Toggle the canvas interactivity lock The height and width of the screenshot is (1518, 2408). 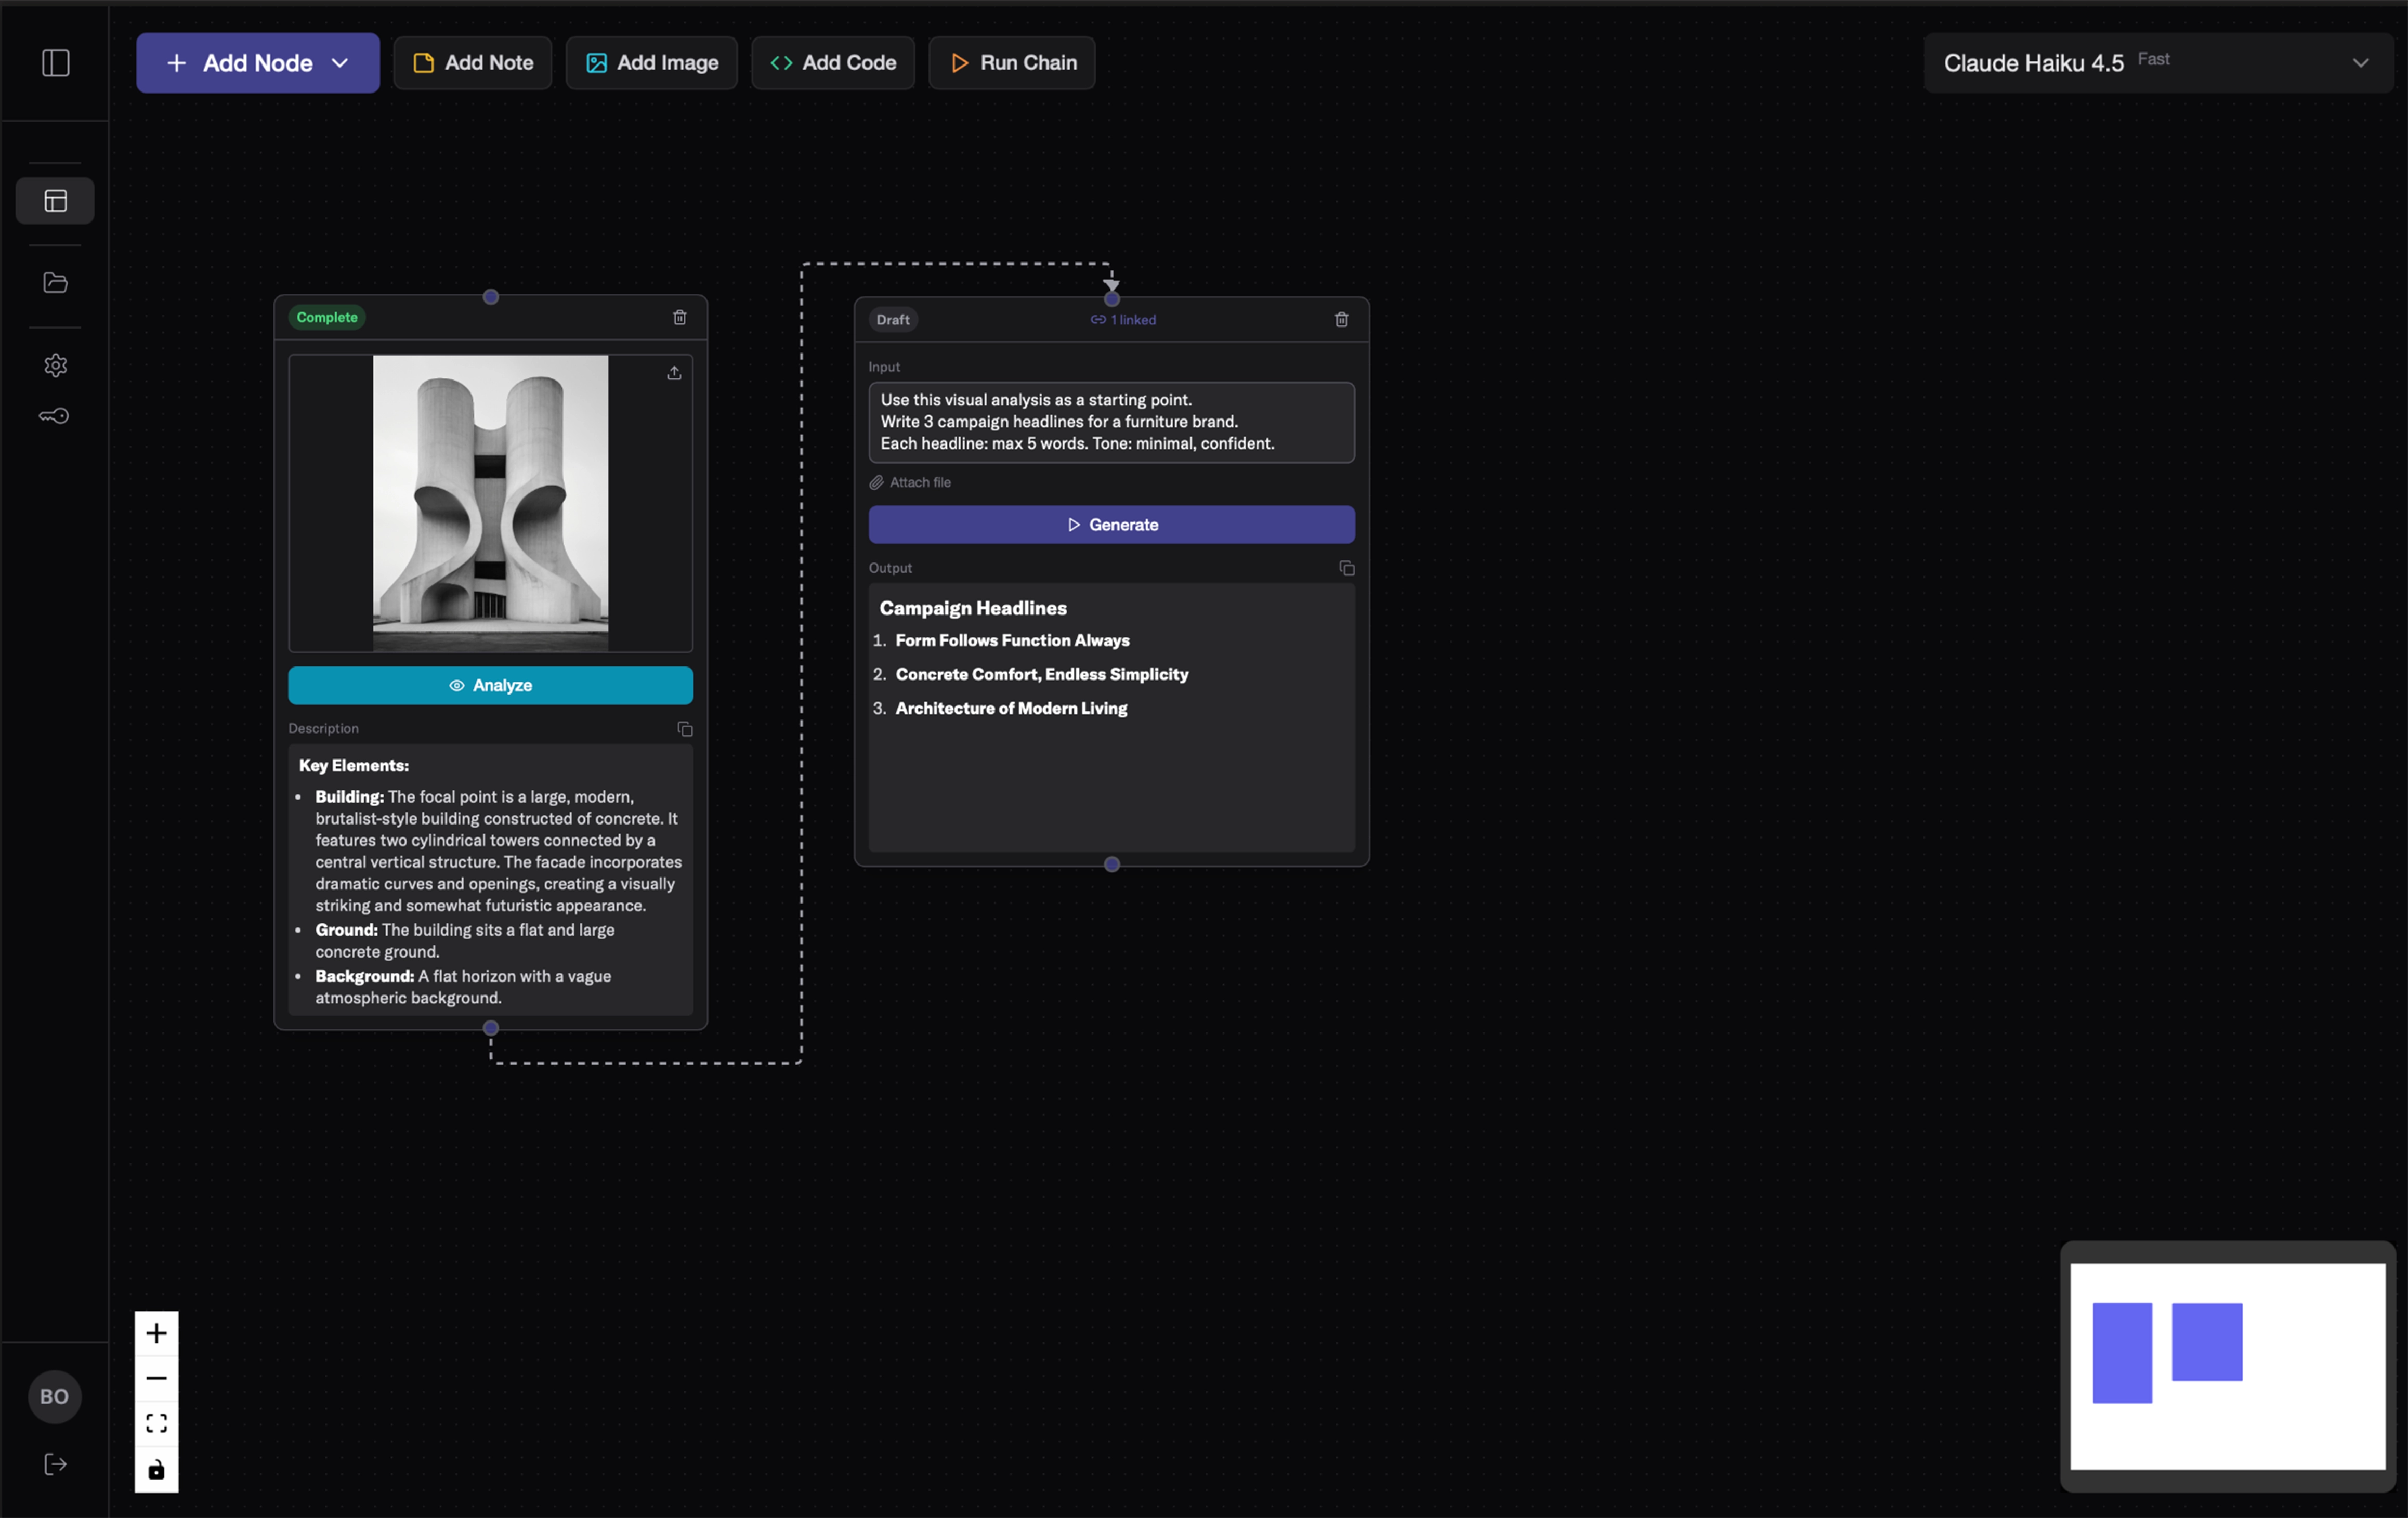pos(156,1470)
